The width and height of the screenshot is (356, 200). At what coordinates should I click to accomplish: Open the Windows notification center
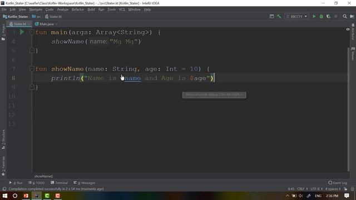tap(347, 196)
